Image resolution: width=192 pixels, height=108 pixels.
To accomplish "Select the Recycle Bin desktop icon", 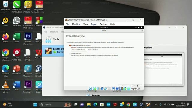I will tap(5, 5).
